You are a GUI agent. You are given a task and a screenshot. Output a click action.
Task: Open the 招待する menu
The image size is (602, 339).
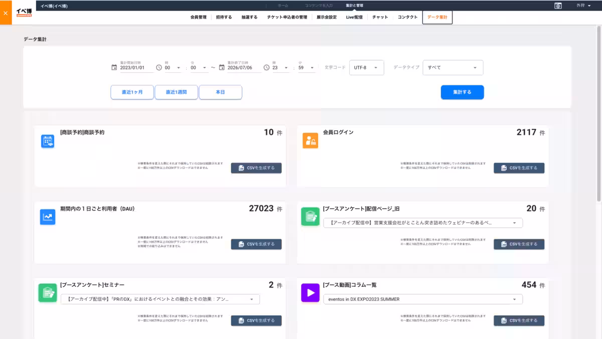[x=224, y=17]
